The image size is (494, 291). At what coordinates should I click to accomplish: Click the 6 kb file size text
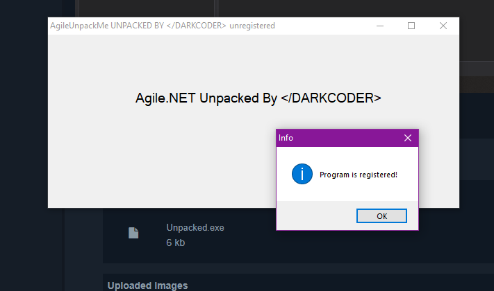click(x=176, y=242)
